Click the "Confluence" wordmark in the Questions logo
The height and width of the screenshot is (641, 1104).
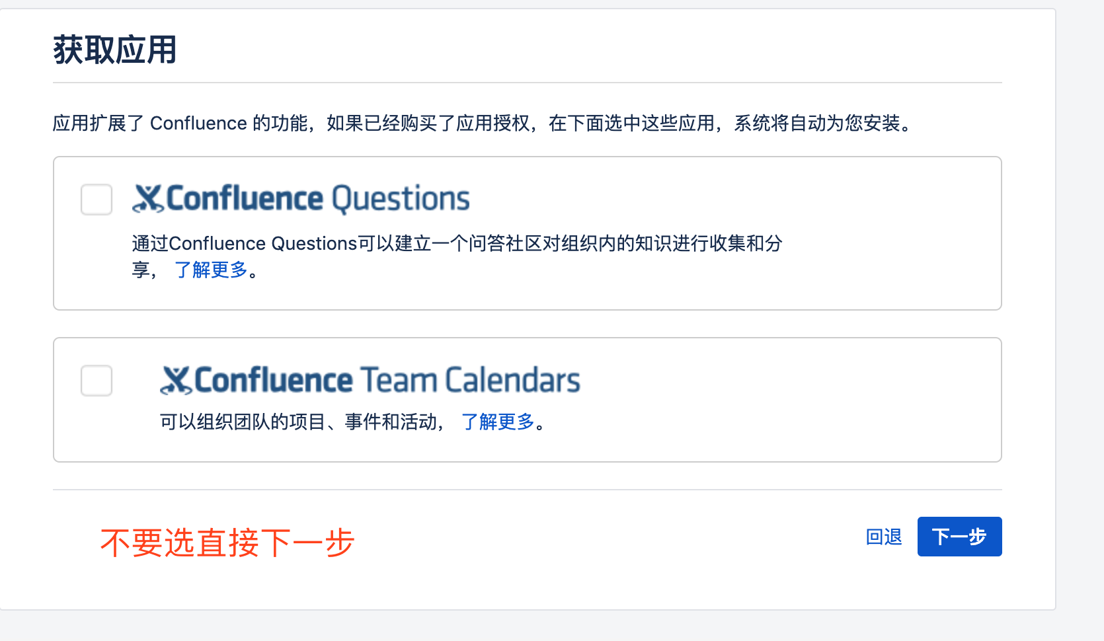[245, 198]
